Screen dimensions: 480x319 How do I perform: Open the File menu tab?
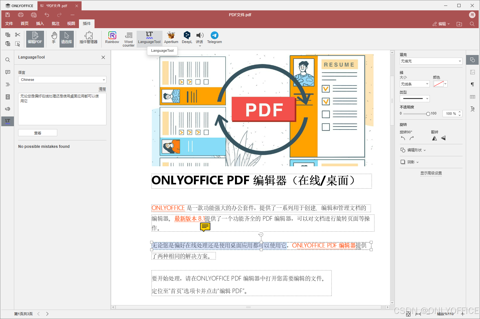pos(9,24)
